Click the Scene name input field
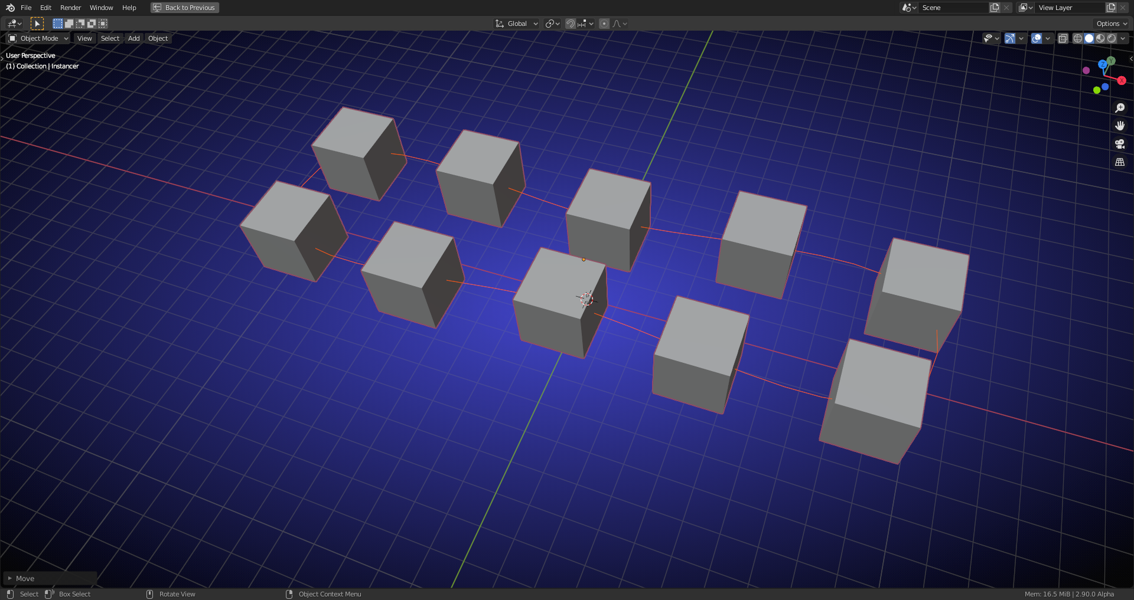This screenshot has width=1134, height=600. [x=954, y=8]
